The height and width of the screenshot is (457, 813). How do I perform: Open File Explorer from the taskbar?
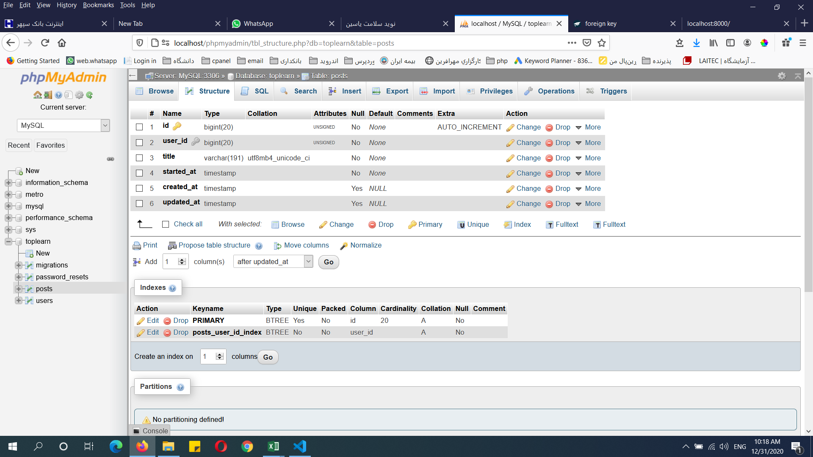tap(169, 446)
